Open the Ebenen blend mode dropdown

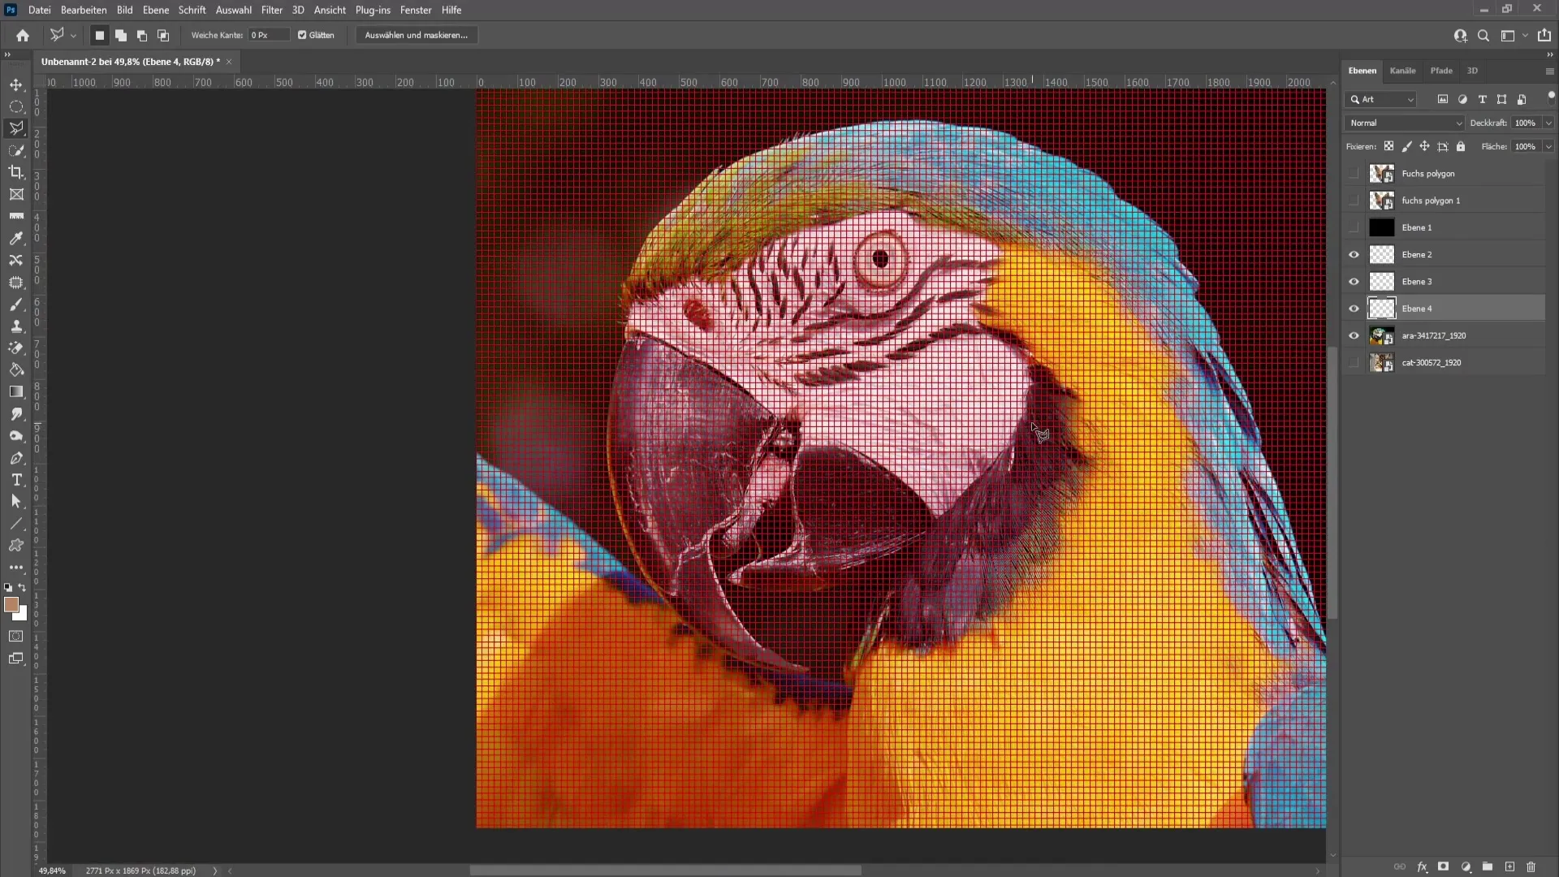pyautogui.click(x=1404, y=121)
